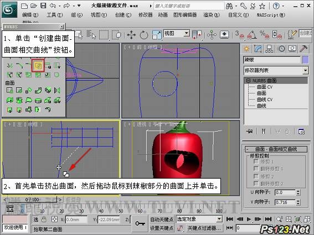Click the binoculars search icon
This screenshot has height=235, width=314.
point(229,7)
